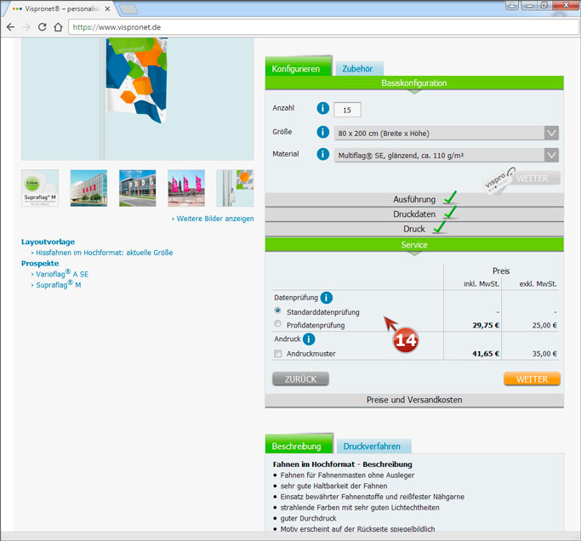Click the browser back arrow
Image resolution: width=581 pixels, height=541 pixels.
(11, 27)
